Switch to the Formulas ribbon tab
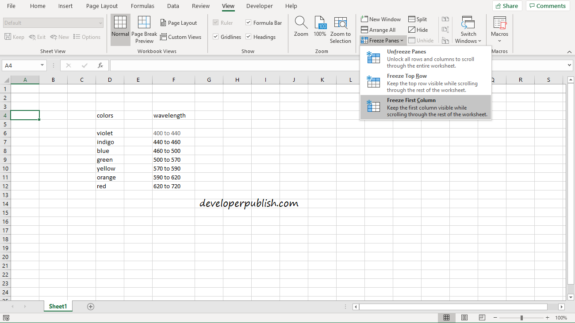Screen dimensions: 575x323 click(142, 6)
